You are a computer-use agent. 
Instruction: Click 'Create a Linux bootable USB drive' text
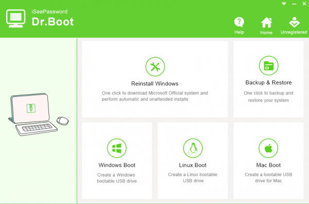193,178
